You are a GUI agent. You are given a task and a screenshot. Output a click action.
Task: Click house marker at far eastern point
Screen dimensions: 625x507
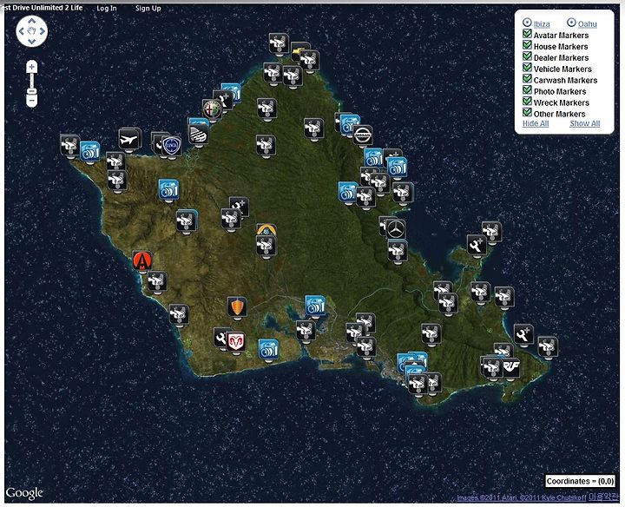pos(548,347)
